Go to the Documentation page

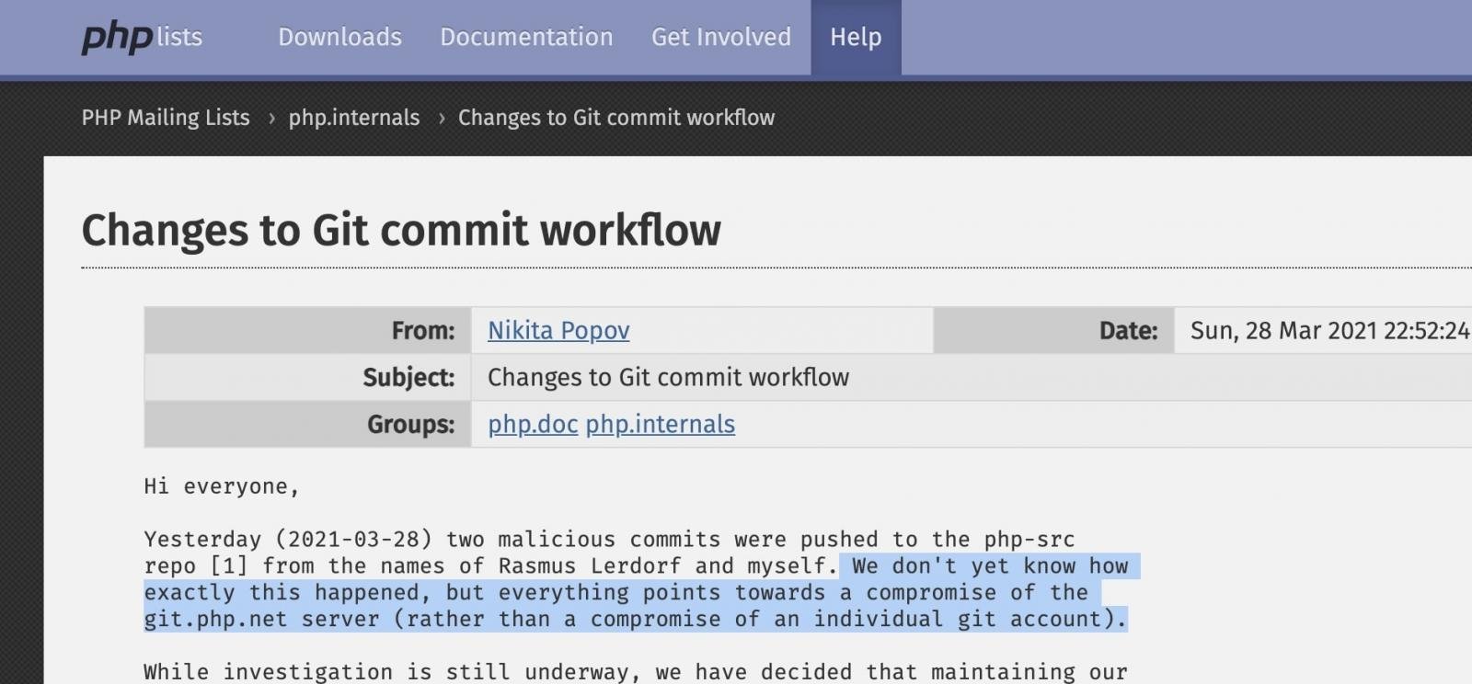526,37
